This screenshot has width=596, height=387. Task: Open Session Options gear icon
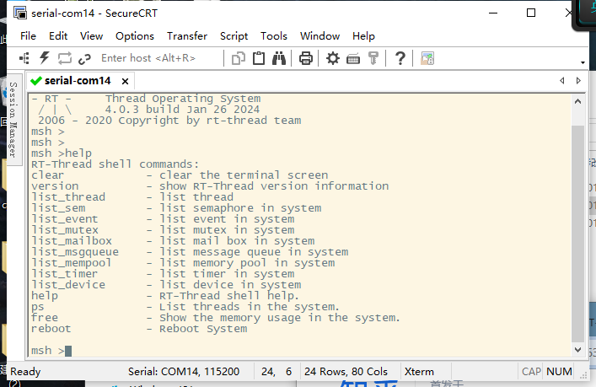click(x=333, y=58)
